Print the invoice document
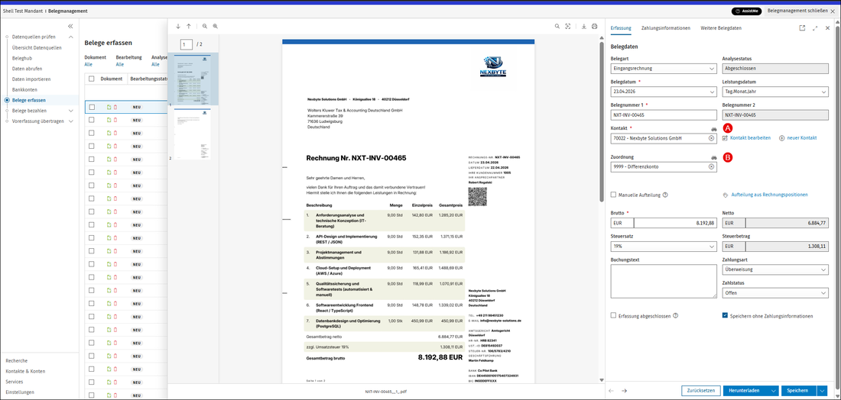Screen dimensions: 841x400 click(594, 26)
